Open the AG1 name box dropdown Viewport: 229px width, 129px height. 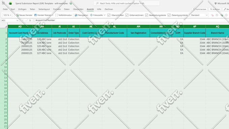tap(18, 21)
